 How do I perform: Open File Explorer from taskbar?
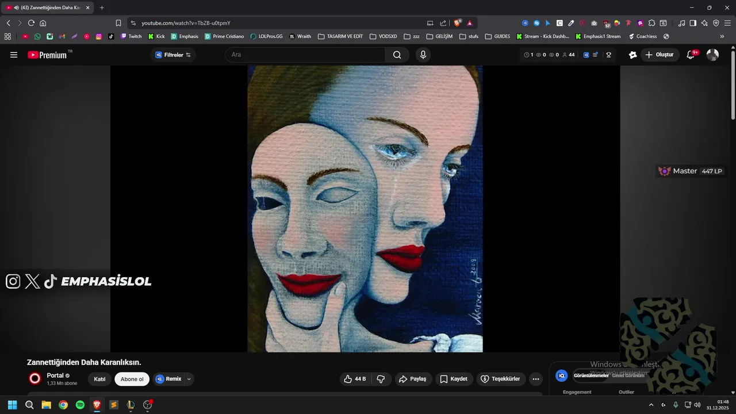(46, 405)
